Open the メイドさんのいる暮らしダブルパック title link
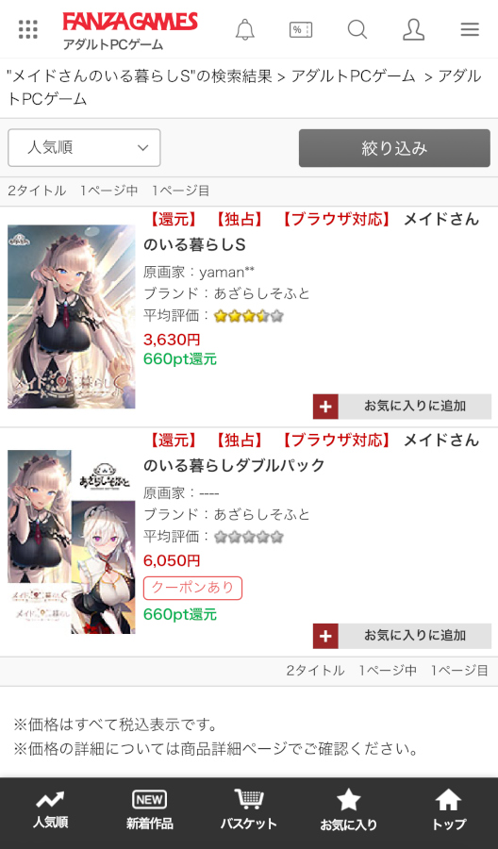This screenshot has height=849, width=498. pos(311,453)
